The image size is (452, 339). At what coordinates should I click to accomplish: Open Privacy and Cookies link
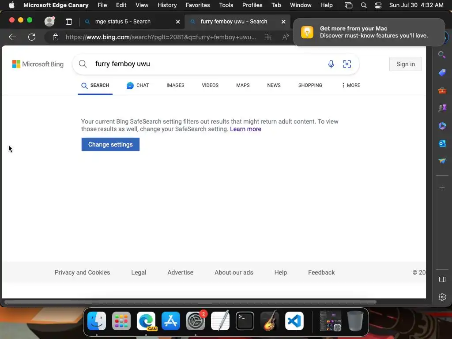click(83, 272)
